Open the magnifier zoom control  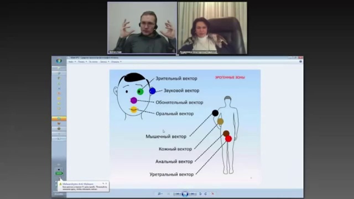tap(160, 194)
